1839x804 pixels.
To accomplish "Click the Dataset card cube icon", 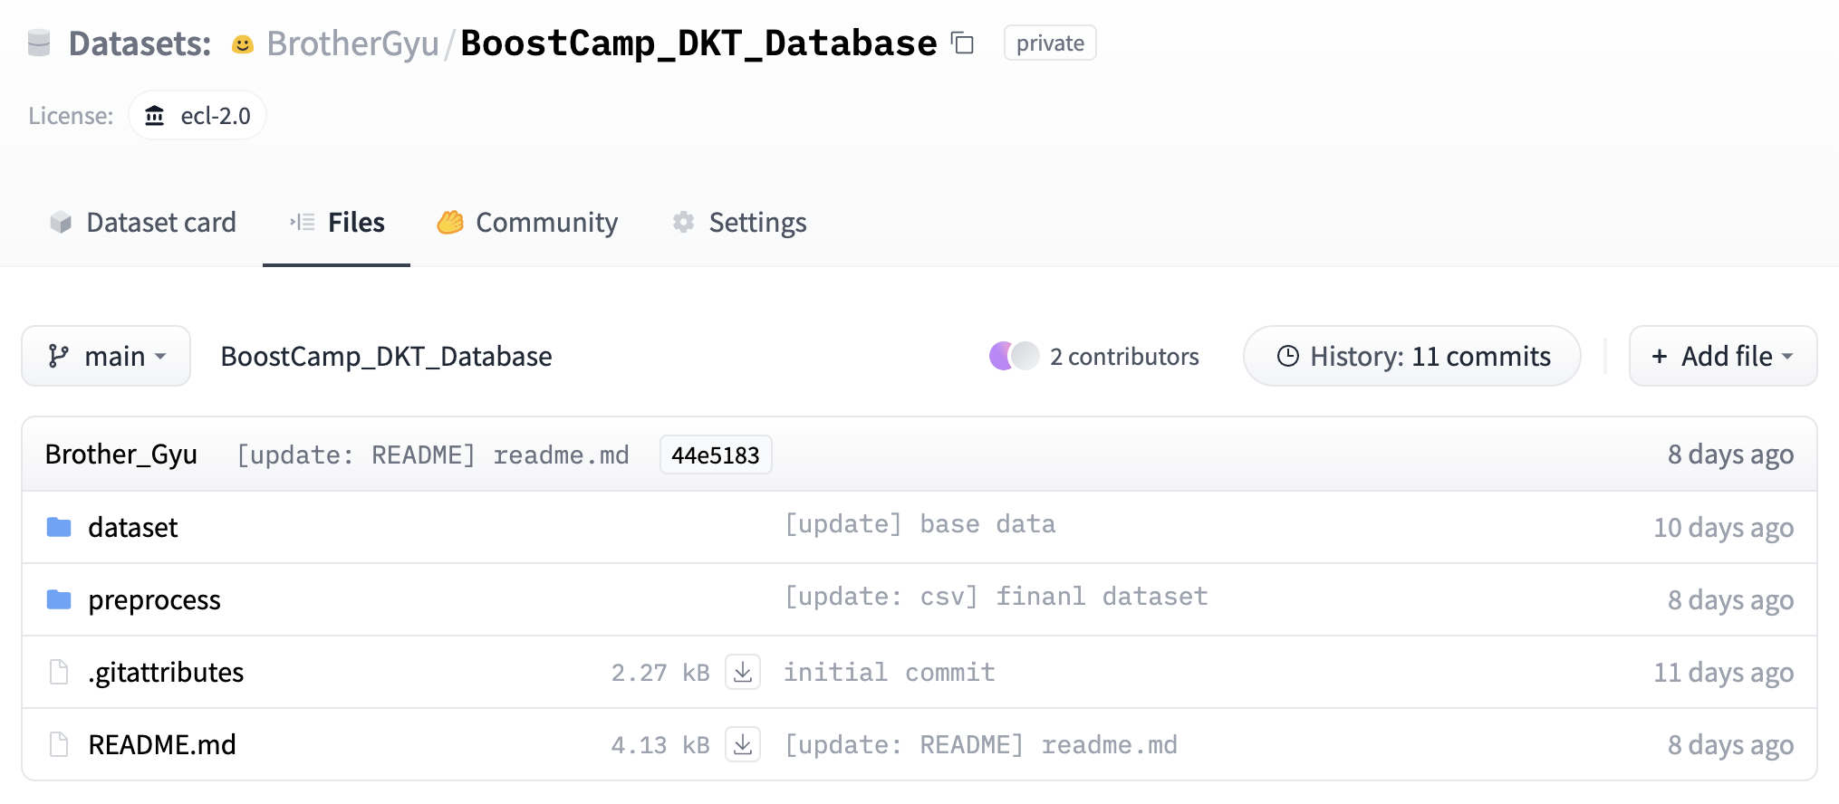I will coord(61,222).
